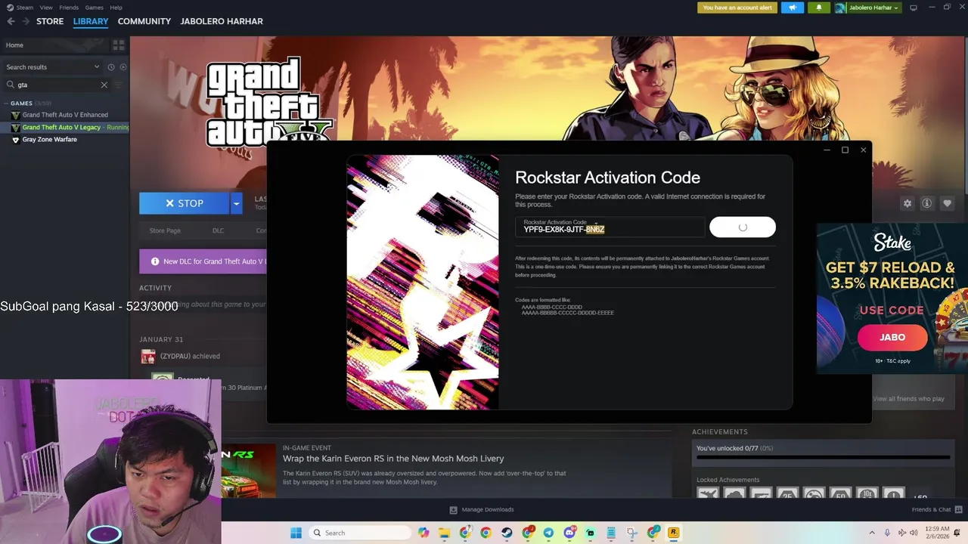This screenshot has width=968, height=544.
Task: Switch to the STORE tab
Action: point(50,21)
